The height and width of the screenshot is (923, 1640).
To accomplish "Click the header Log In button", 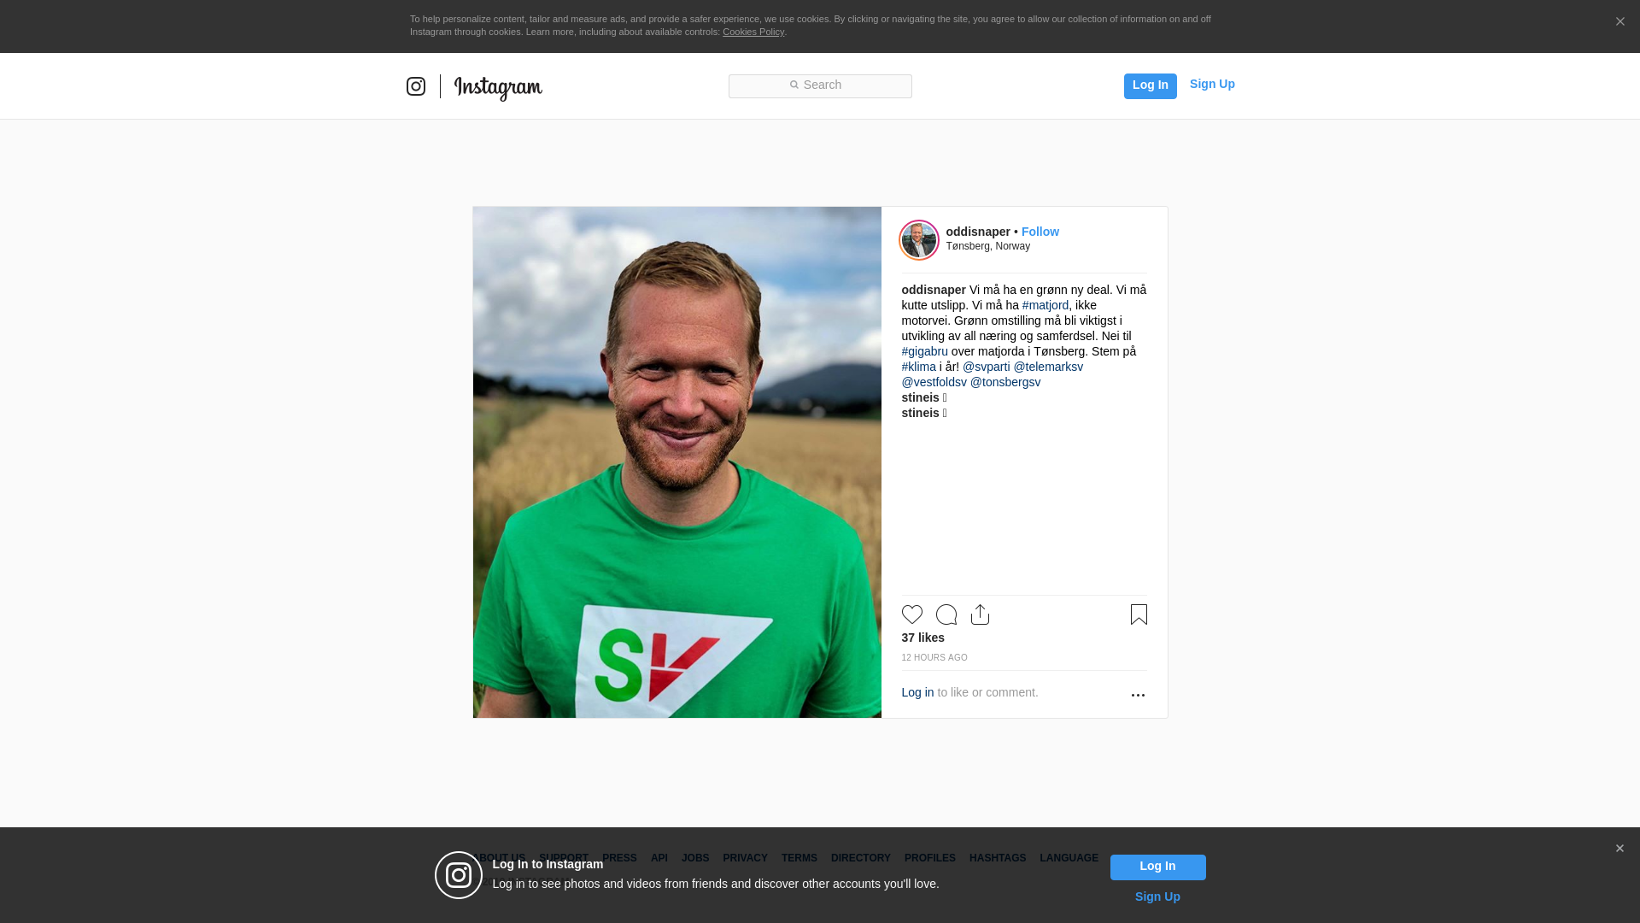I will (1151, 85).
